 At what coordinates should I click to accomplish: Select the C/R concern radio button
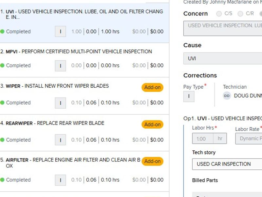(x=240, y=14)
